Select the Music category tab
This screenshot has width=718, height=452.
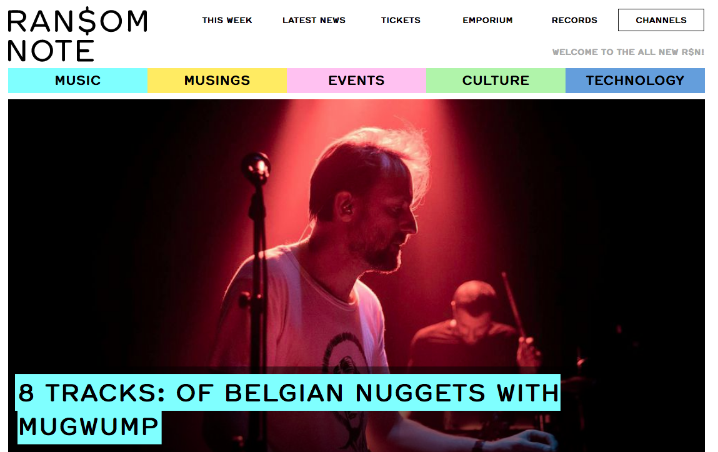[78, 81]
